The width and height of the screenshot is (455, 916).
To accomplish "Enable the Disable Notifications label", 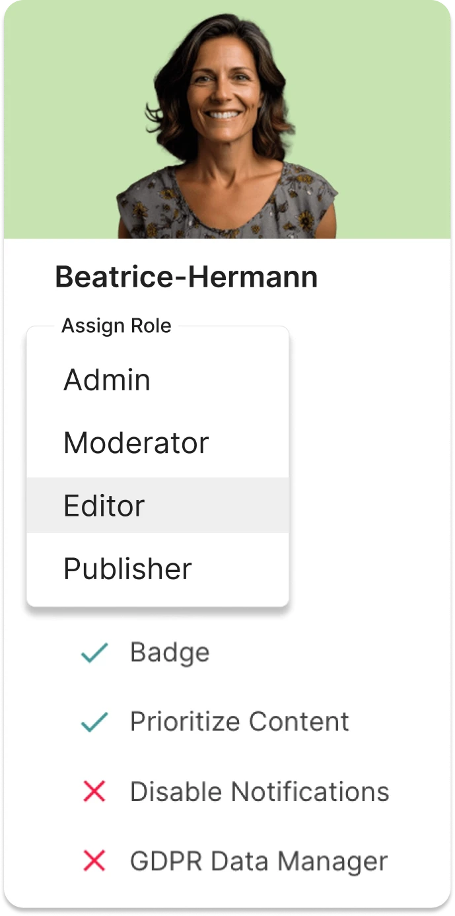I will click(x=260, y=791).
